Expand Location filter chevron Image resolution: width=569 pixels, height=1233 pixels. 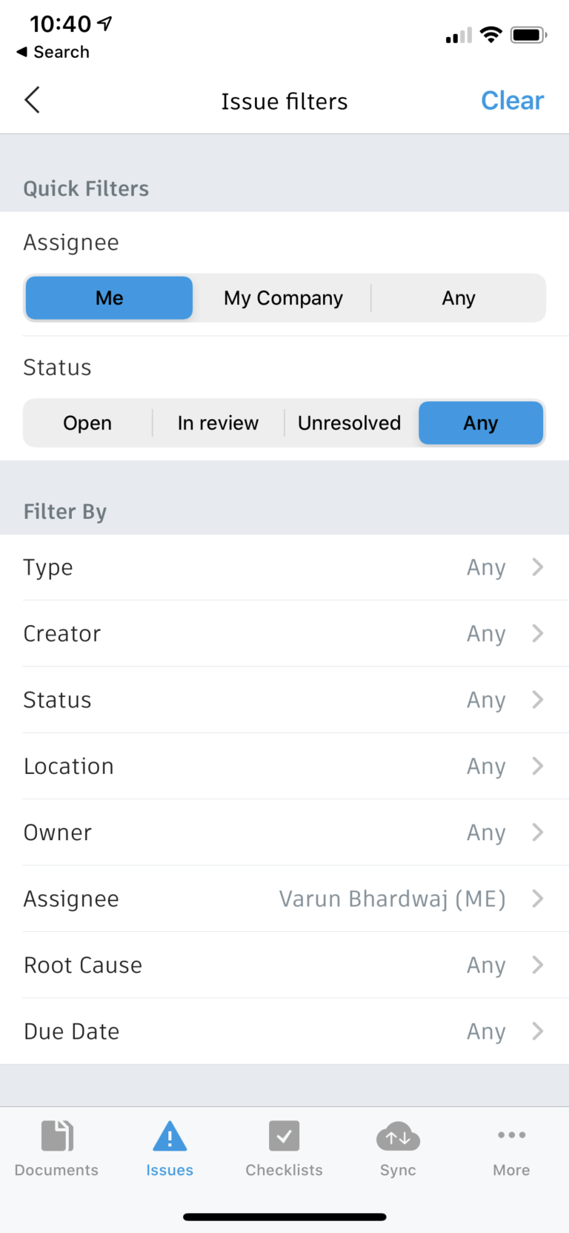(538, 766)
